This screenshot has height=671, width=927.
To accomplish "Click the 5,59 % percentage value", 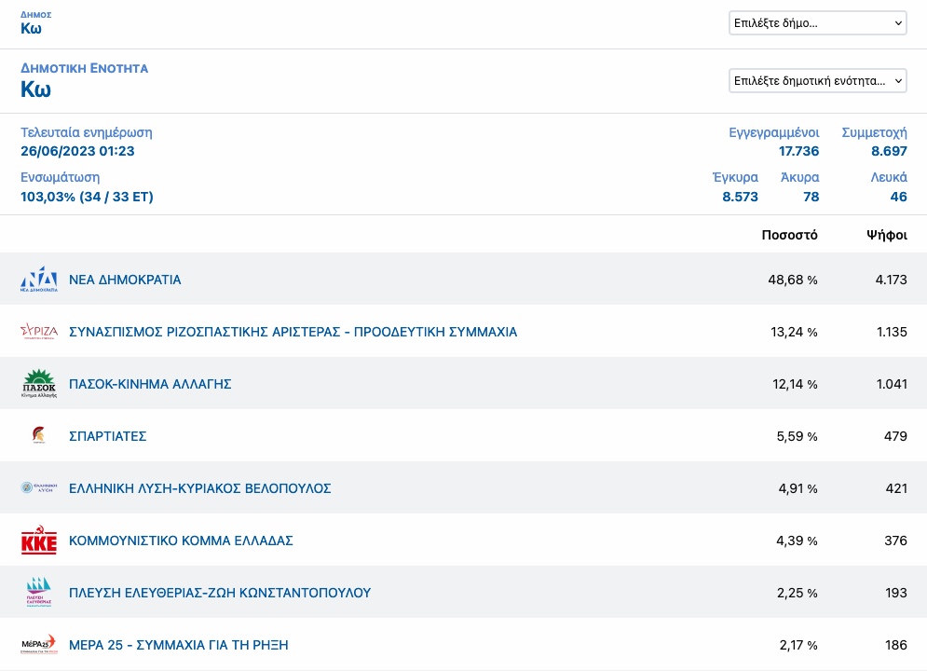I will coord(797,436).
